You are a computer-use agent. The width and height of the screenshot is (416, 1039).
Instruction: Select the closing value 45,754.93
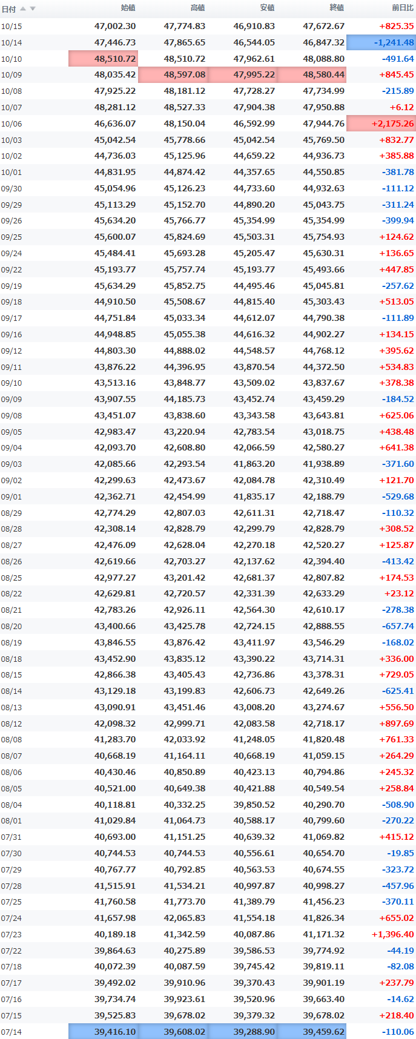point(324,237)
